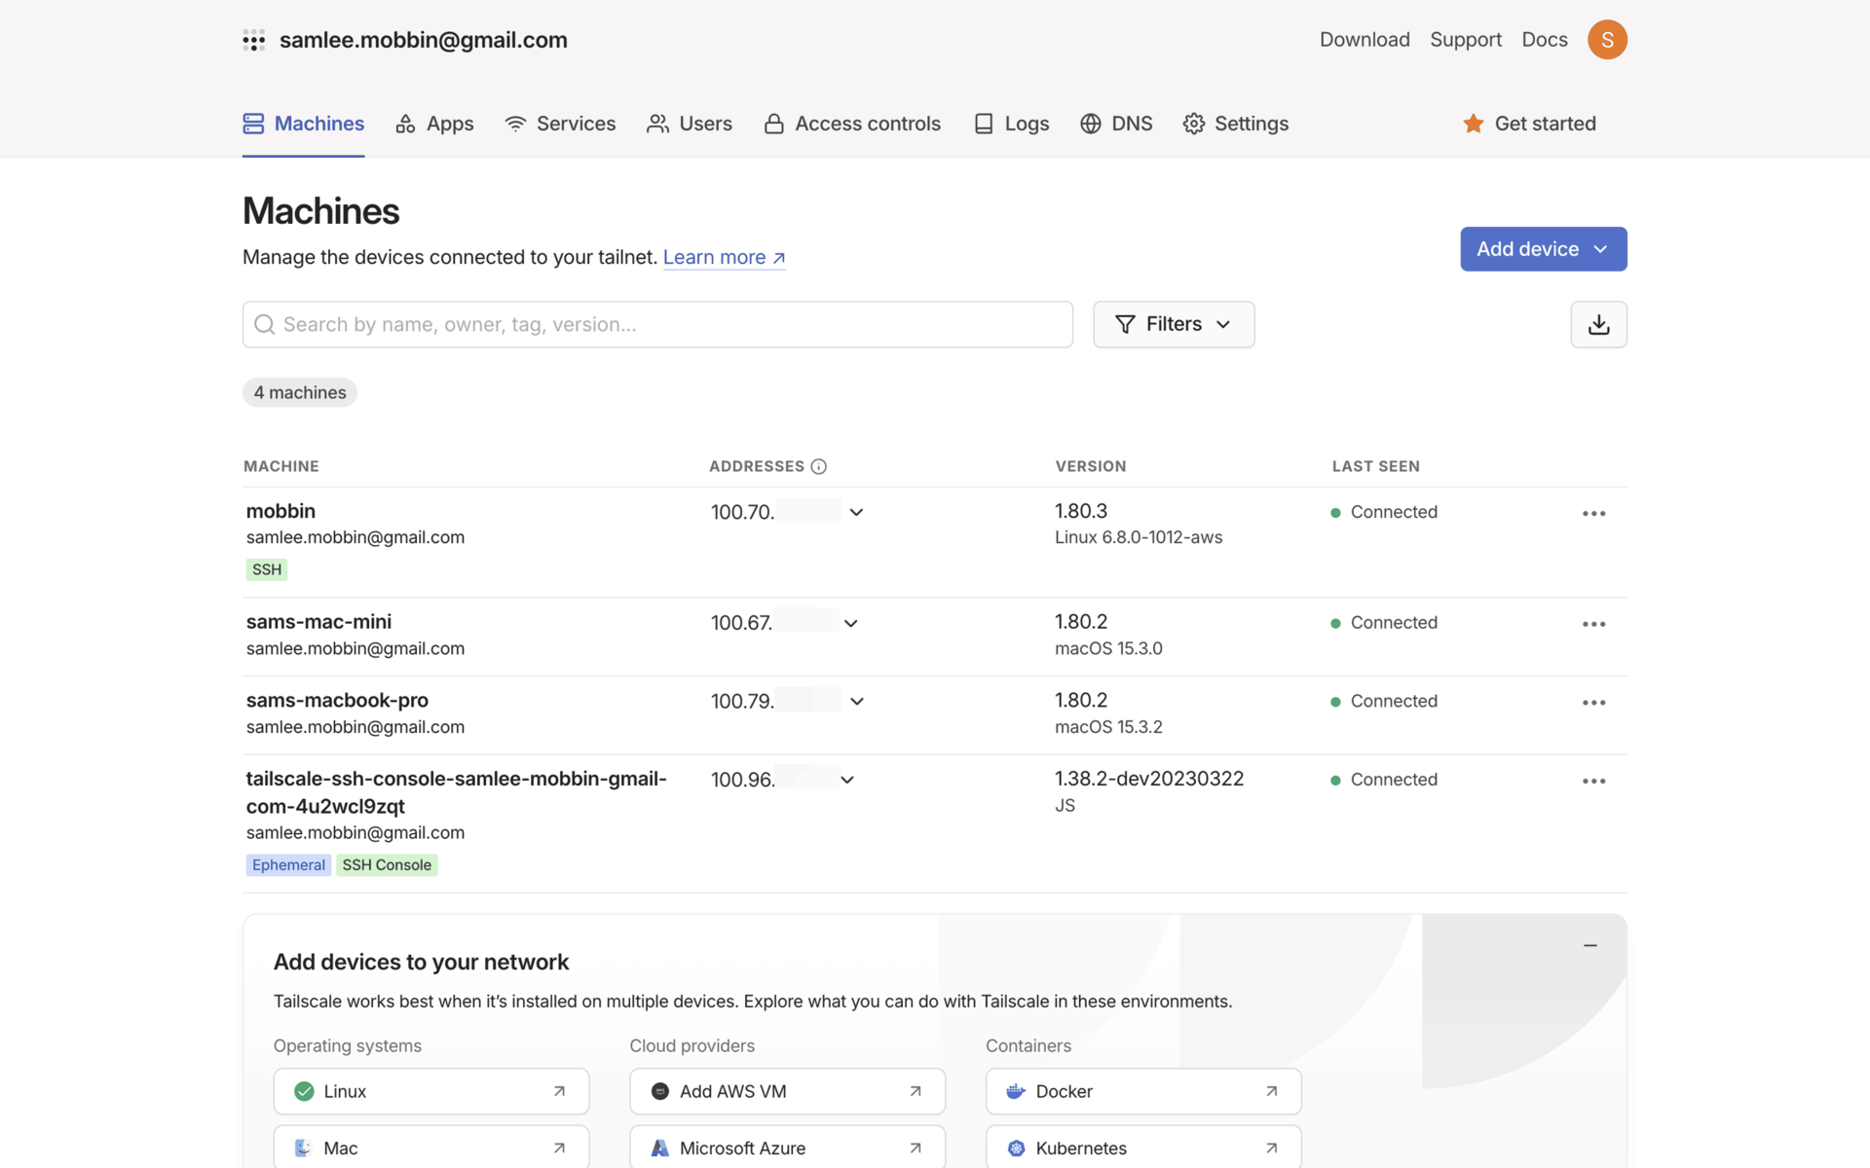The width and height of the screenshot is (1870, 1168).
Task: Click the Linux green checkmark icon
Action: (x=304, y=1091)
